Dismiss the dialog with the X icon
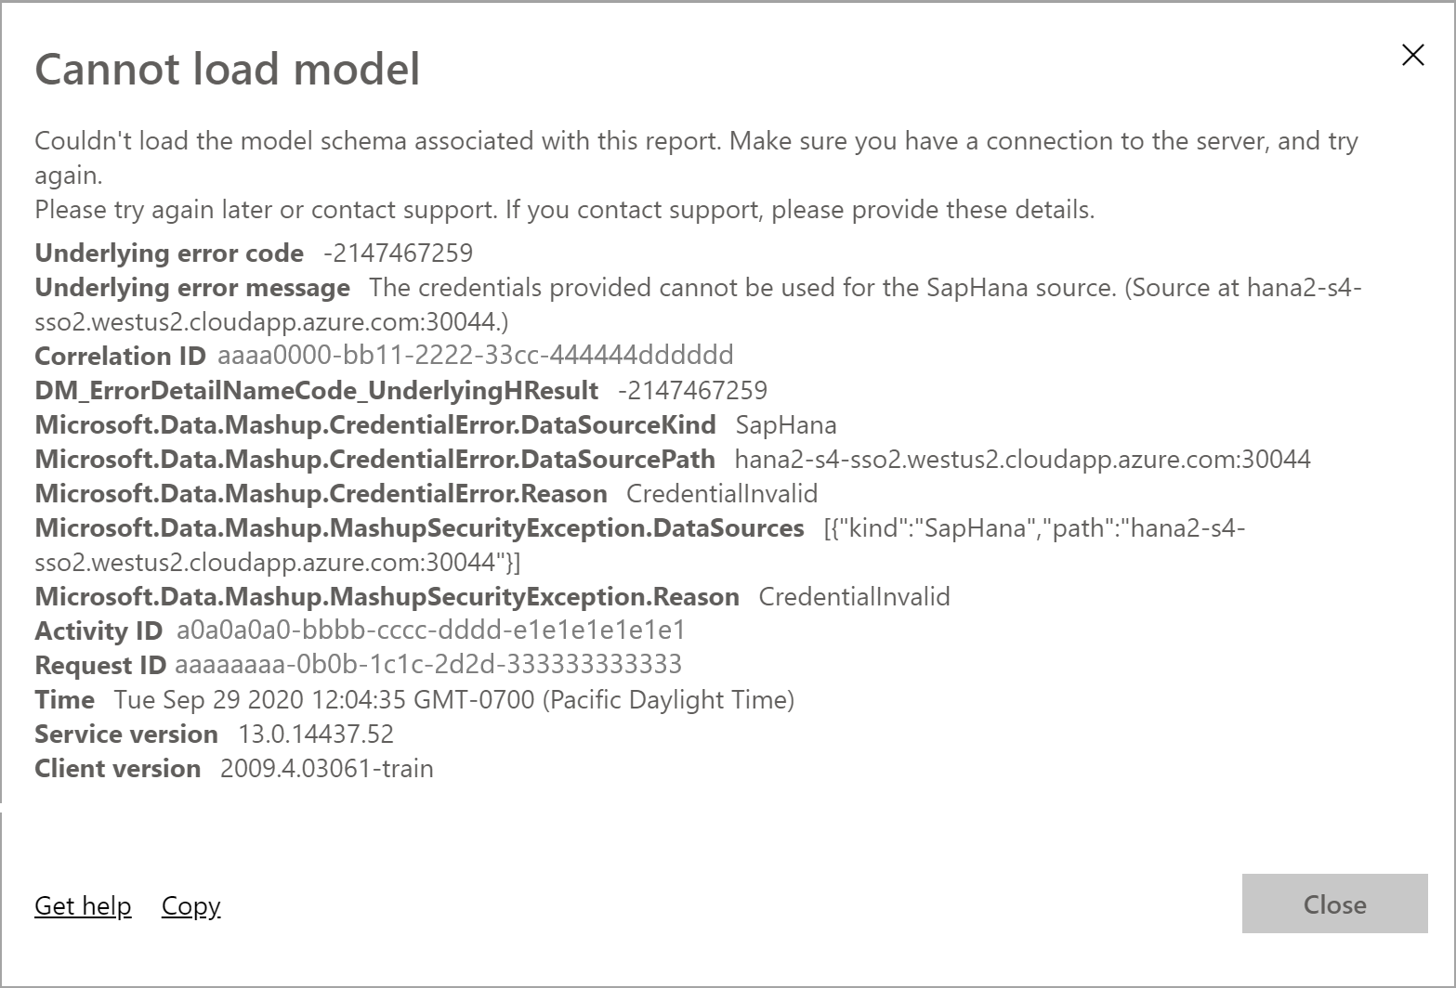The width and height of the screenshot is (1456, 988). 1412,56
